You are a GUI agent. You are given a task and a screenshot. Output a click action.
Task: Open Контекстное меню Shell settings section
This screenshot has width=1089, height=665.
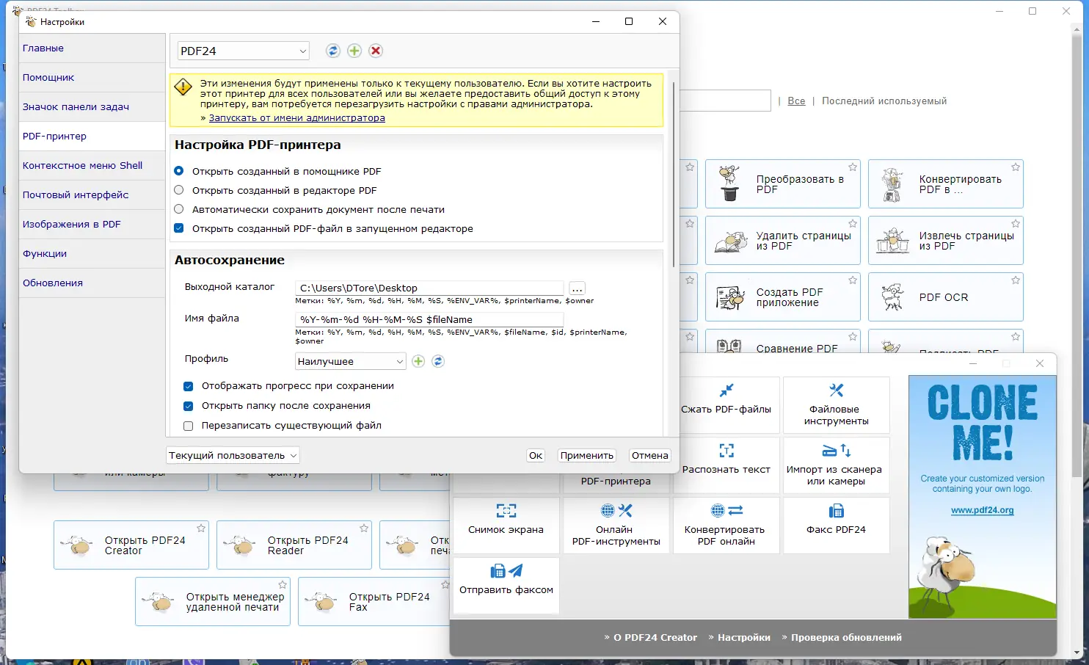[92, 166]
